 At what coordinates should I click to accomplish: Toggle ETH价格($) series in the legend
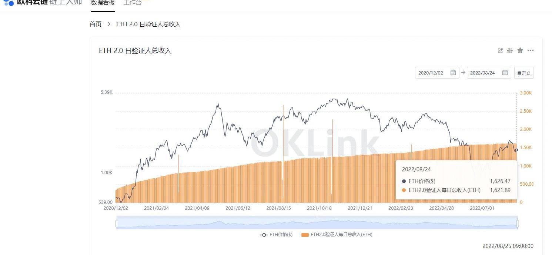(276, 235)
